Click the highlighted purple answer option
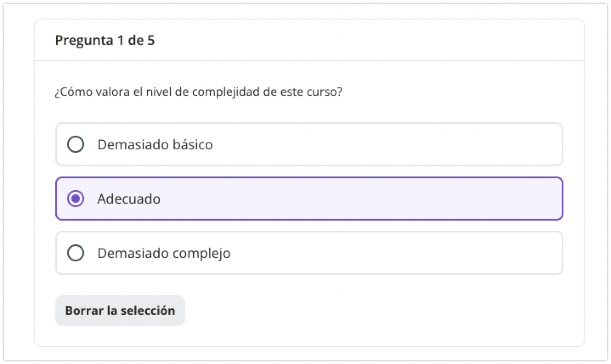Image resolution: width=611 pixels, height=364 pixels. pos(309,199)
